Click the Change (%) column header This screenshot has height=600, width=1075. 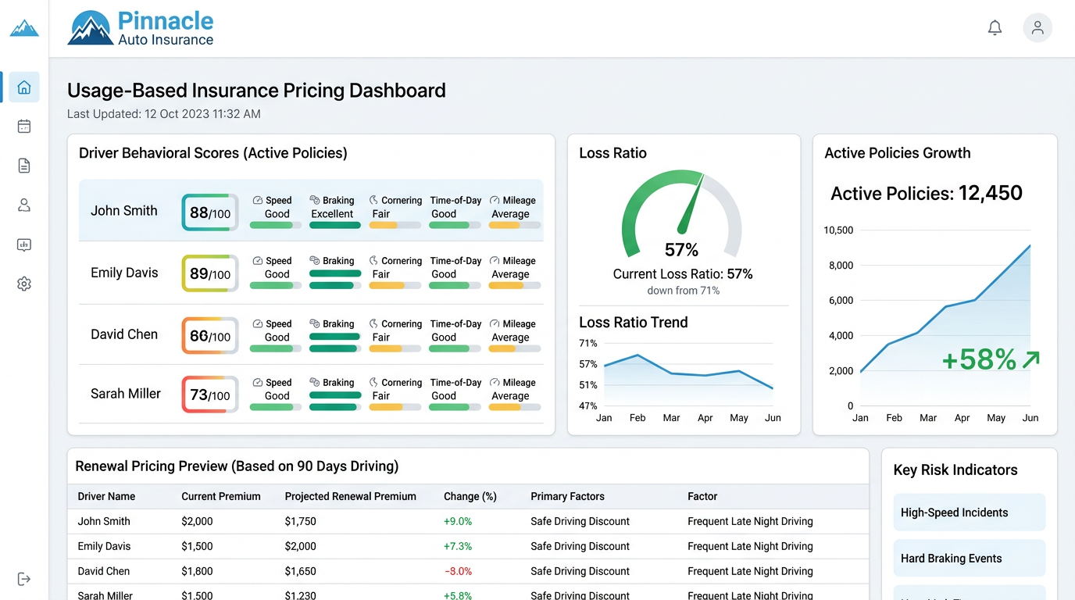[470, 496]
